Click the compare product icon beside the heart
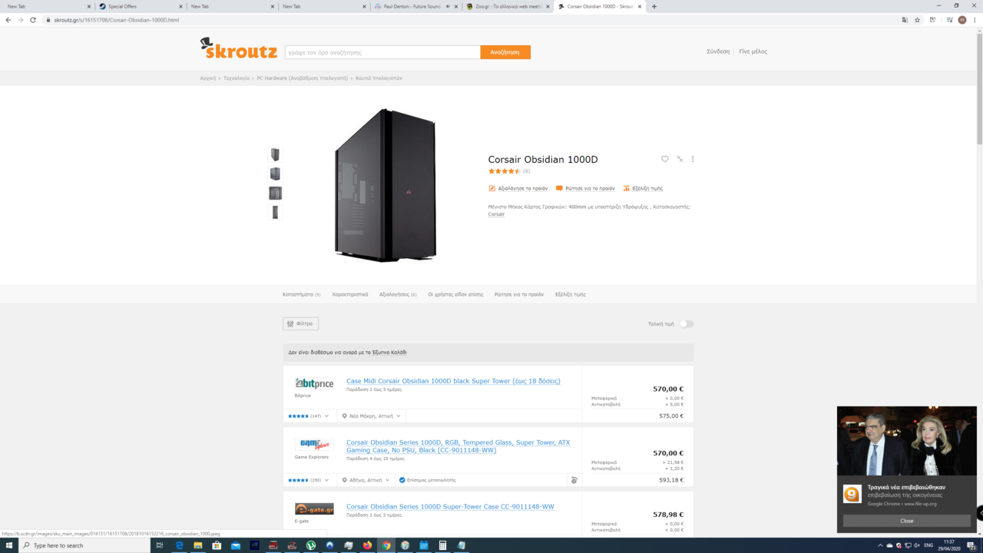The image size is (983, 553). pos(680,159)
